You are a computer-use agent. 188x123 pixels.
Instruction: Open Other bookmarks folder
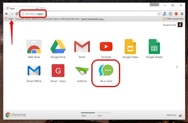coord(173,19)
